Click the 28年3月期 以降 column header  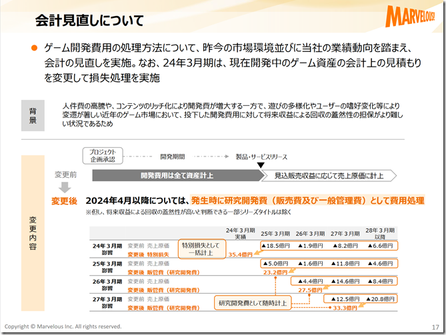click(x=380, y=233)
